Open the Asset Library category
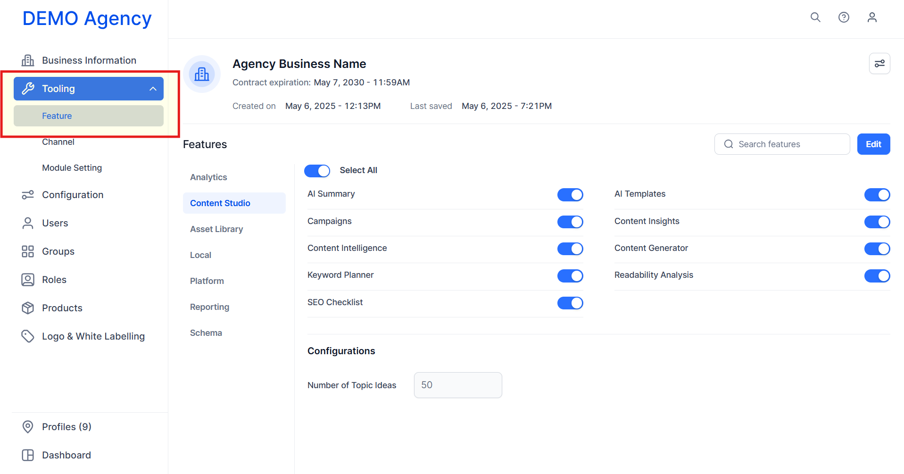Viewport: 904px width, 474px height. click(x=216, y=229)
